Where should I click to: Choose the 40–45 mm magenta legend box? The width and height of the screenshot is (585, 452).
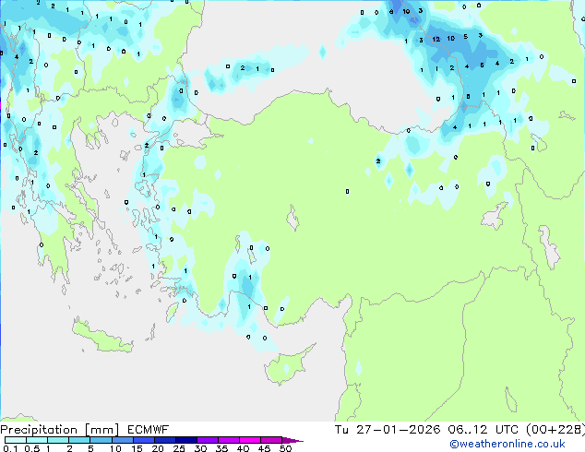(250, 440)
